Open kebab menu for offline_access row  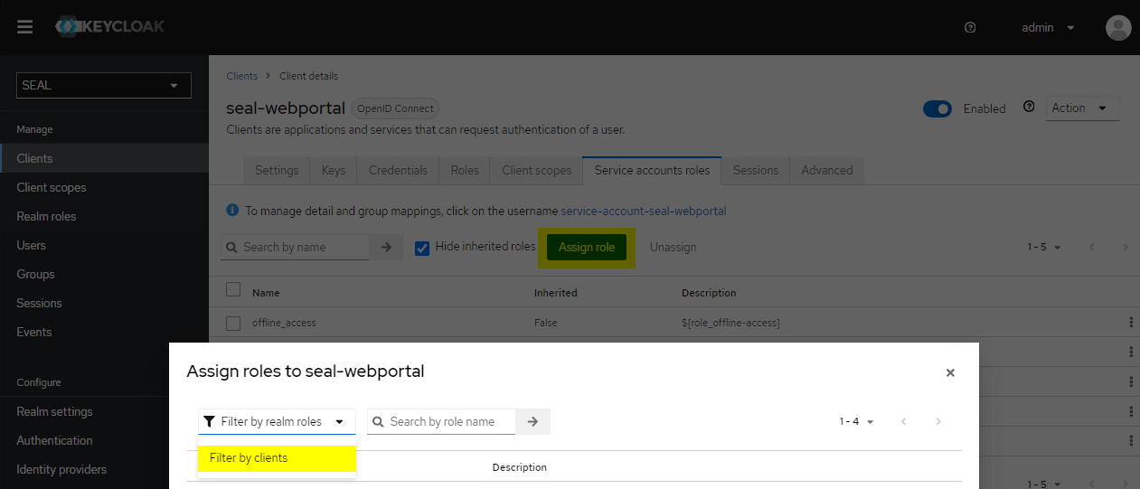pyautogui.click(x=1130, y=323)
